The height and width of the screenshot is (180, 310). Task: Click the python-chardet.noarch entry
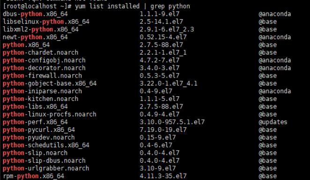coord(41,52)
